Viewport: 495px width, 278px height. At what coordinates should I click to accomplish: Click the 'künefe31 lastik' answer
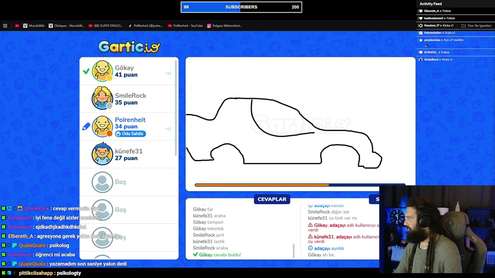tap(209, 242)
